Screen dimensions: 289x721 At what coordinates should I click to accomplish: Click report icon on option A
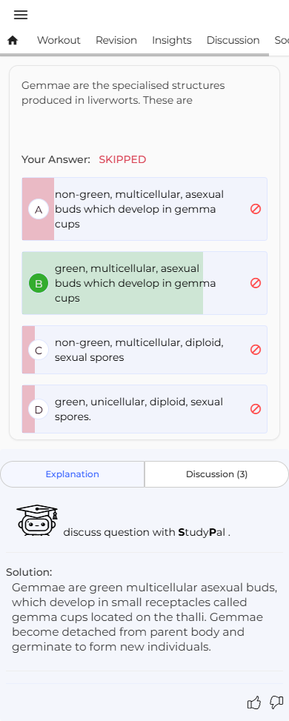pos(256,209)
